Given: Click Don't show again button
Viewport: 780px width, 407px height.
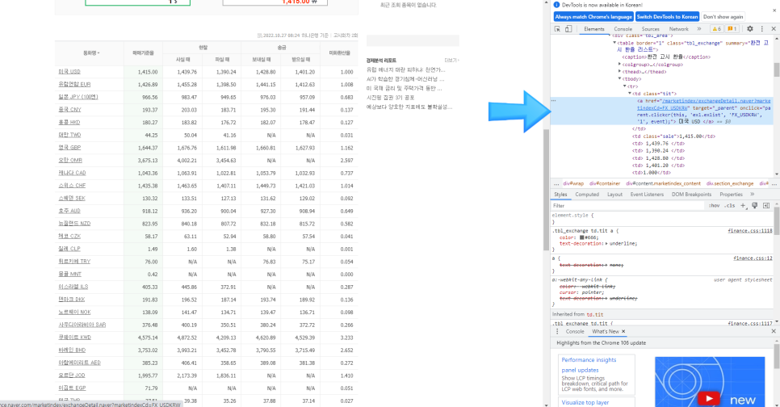Looking at the screenshot, I should [723, 16].
